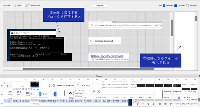Click tile store row header 73
This screenshot has width=200, height=107.
(x=2, y=95)
